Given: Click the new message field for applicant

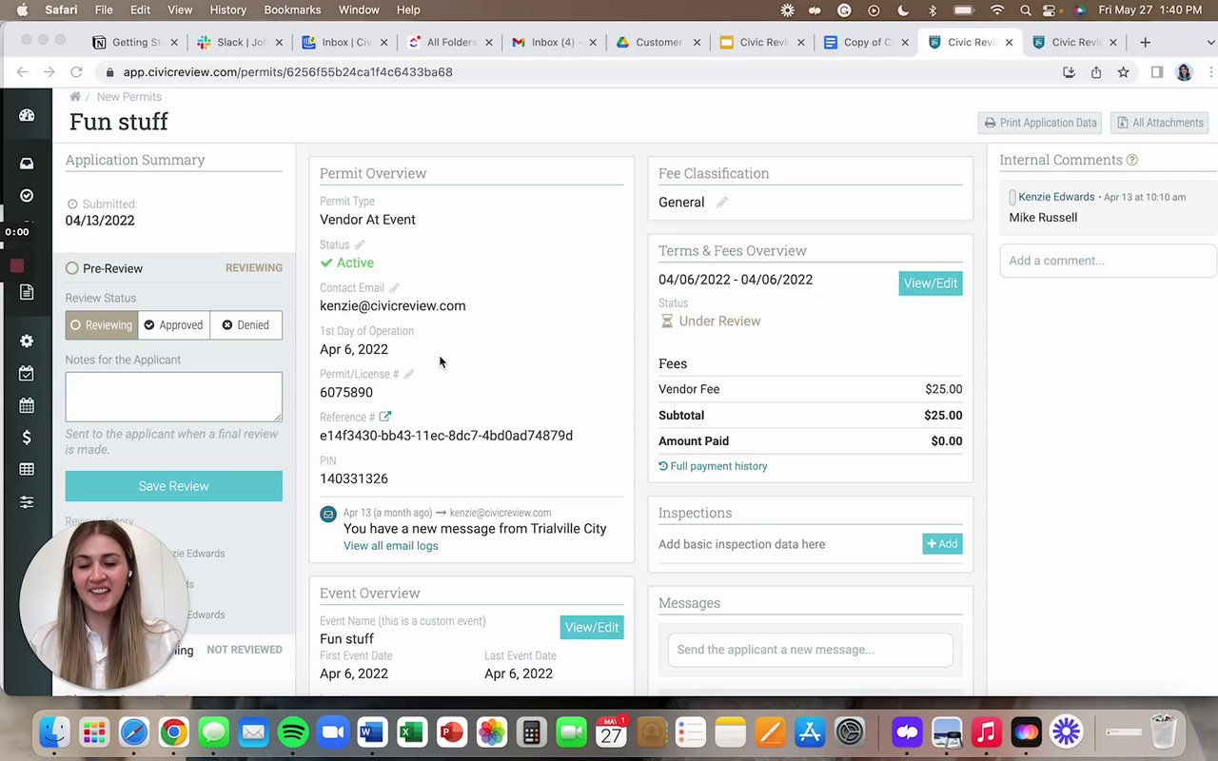Looking at the screenshot, I should [x=810, y=650].
